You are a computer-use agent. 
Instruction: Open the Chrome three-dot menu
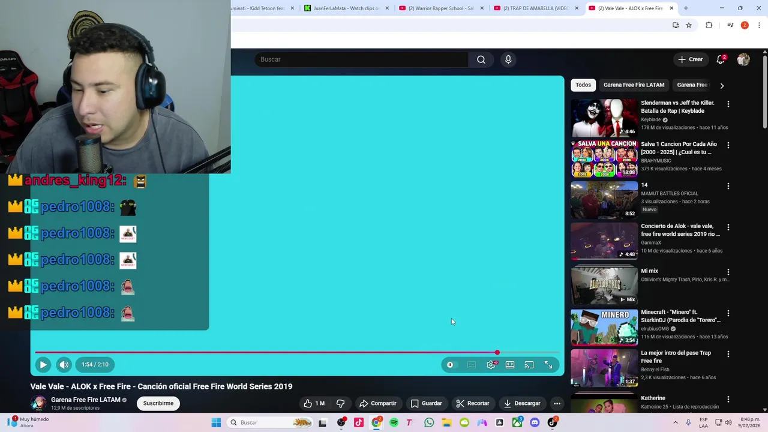[759, 25]
